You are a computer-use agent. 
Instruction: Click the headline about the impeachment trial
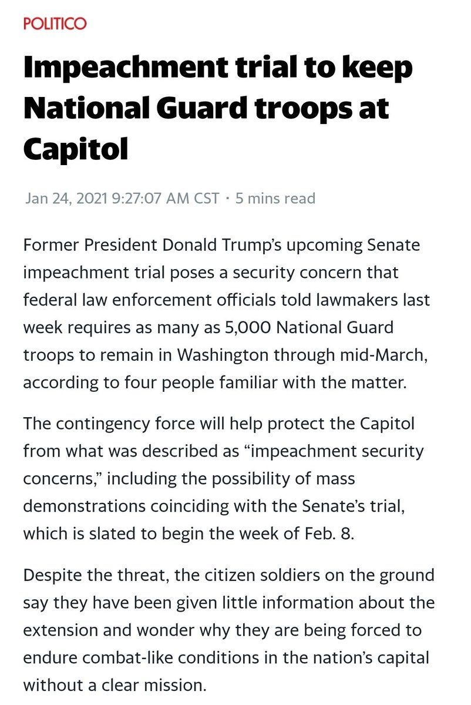[x=218, y=109]
